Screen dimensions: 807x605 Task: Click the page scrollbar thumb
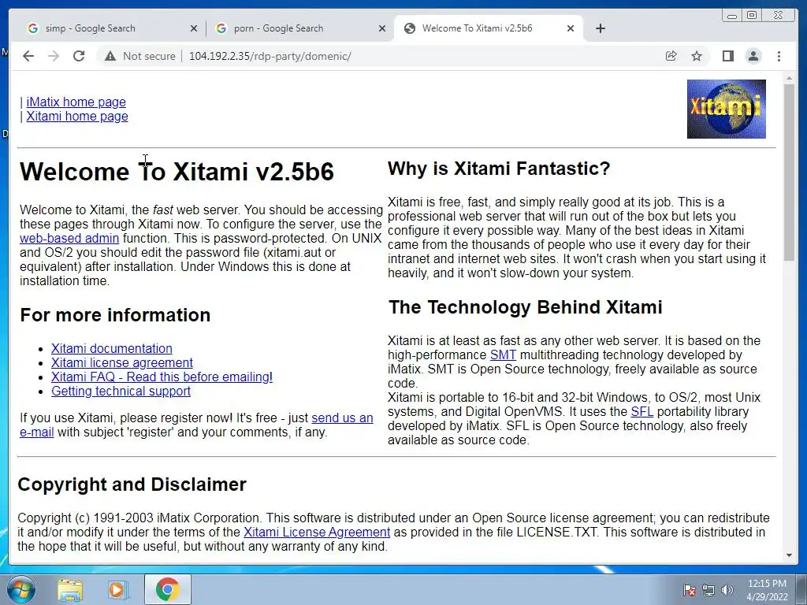789,171
